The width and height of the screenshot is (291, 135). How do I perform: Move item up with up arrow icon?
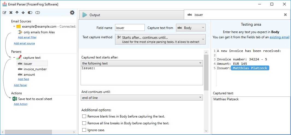coord(17,13)
